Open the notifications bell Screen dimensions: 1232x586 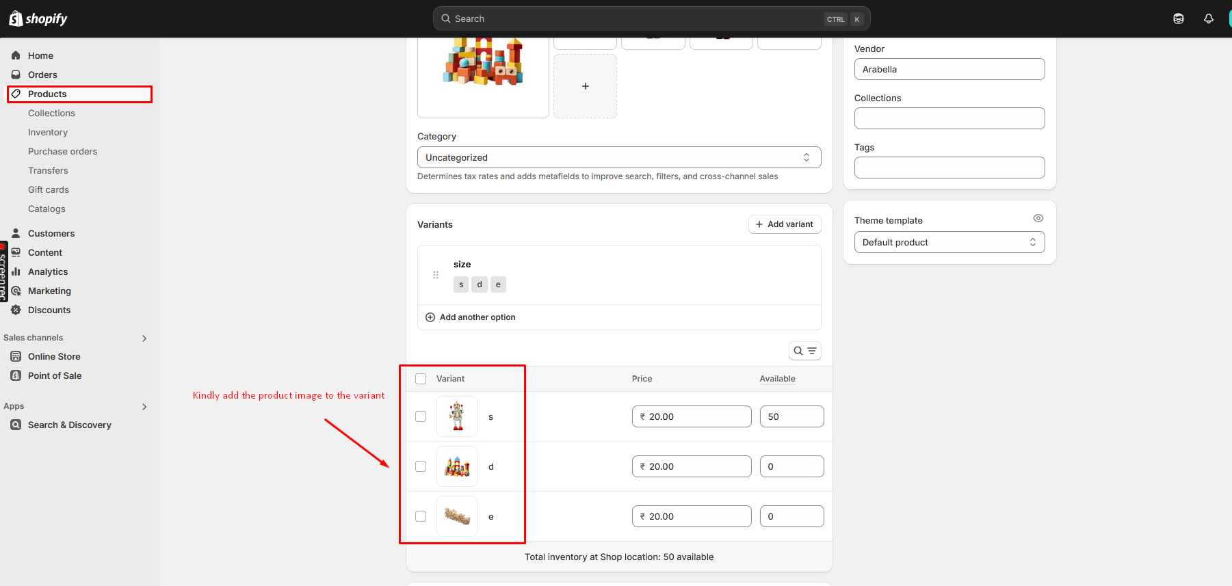pyautogui.click(x=1209, y=18)
